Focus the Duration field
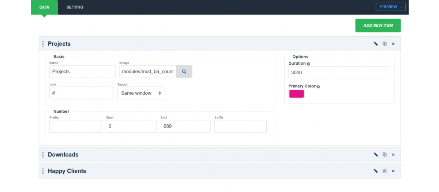 pos(339,73)
